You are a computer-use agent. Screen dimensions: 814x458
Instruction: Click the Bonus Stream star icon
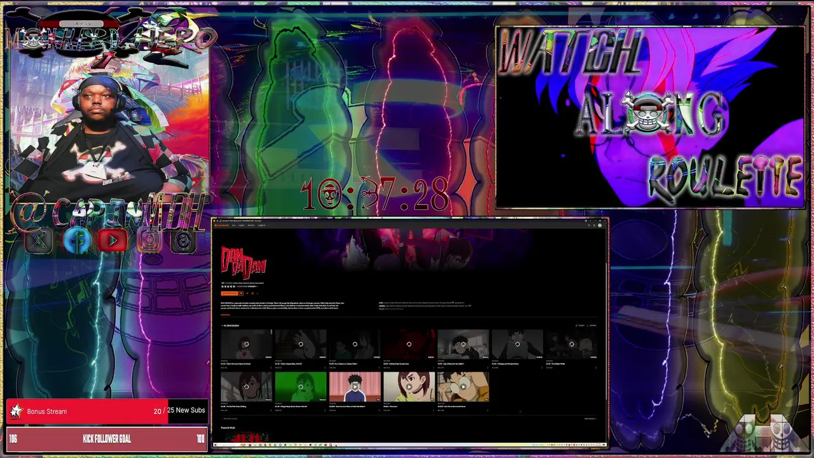pyautogui.click(x=16, y=412)
